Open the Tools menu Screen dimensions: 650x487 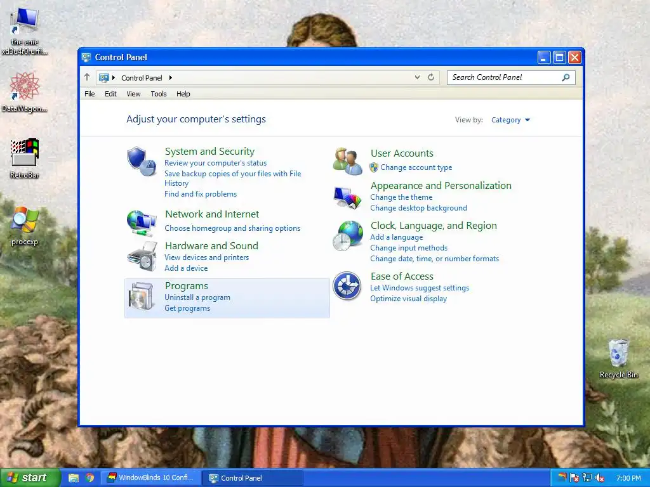(159, 94)
